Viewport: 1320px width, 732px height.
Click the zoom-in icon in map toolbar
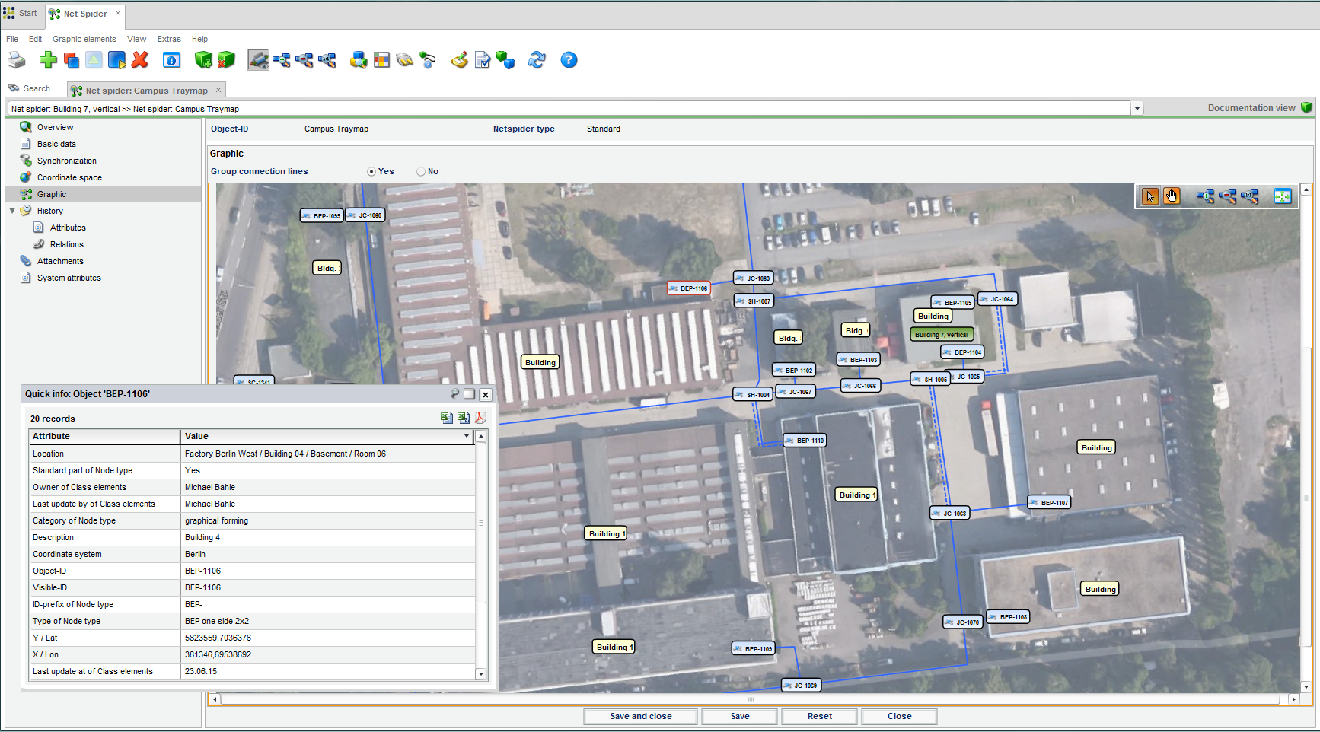point(1204,196)
